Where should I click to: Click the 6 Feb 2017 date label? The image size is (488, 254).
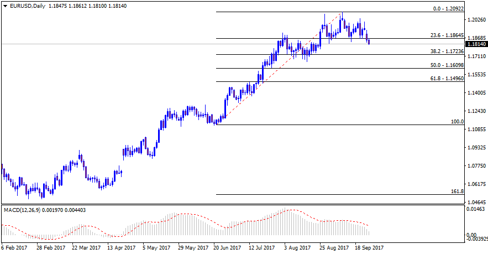15,248
